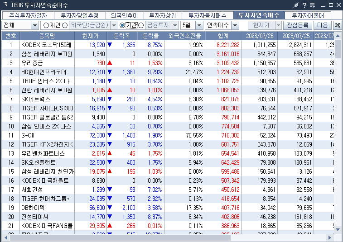The height and width of the screenshot is (242, 343).
Task: Click the pin icon in the title bar
Action: pos(296,5)
